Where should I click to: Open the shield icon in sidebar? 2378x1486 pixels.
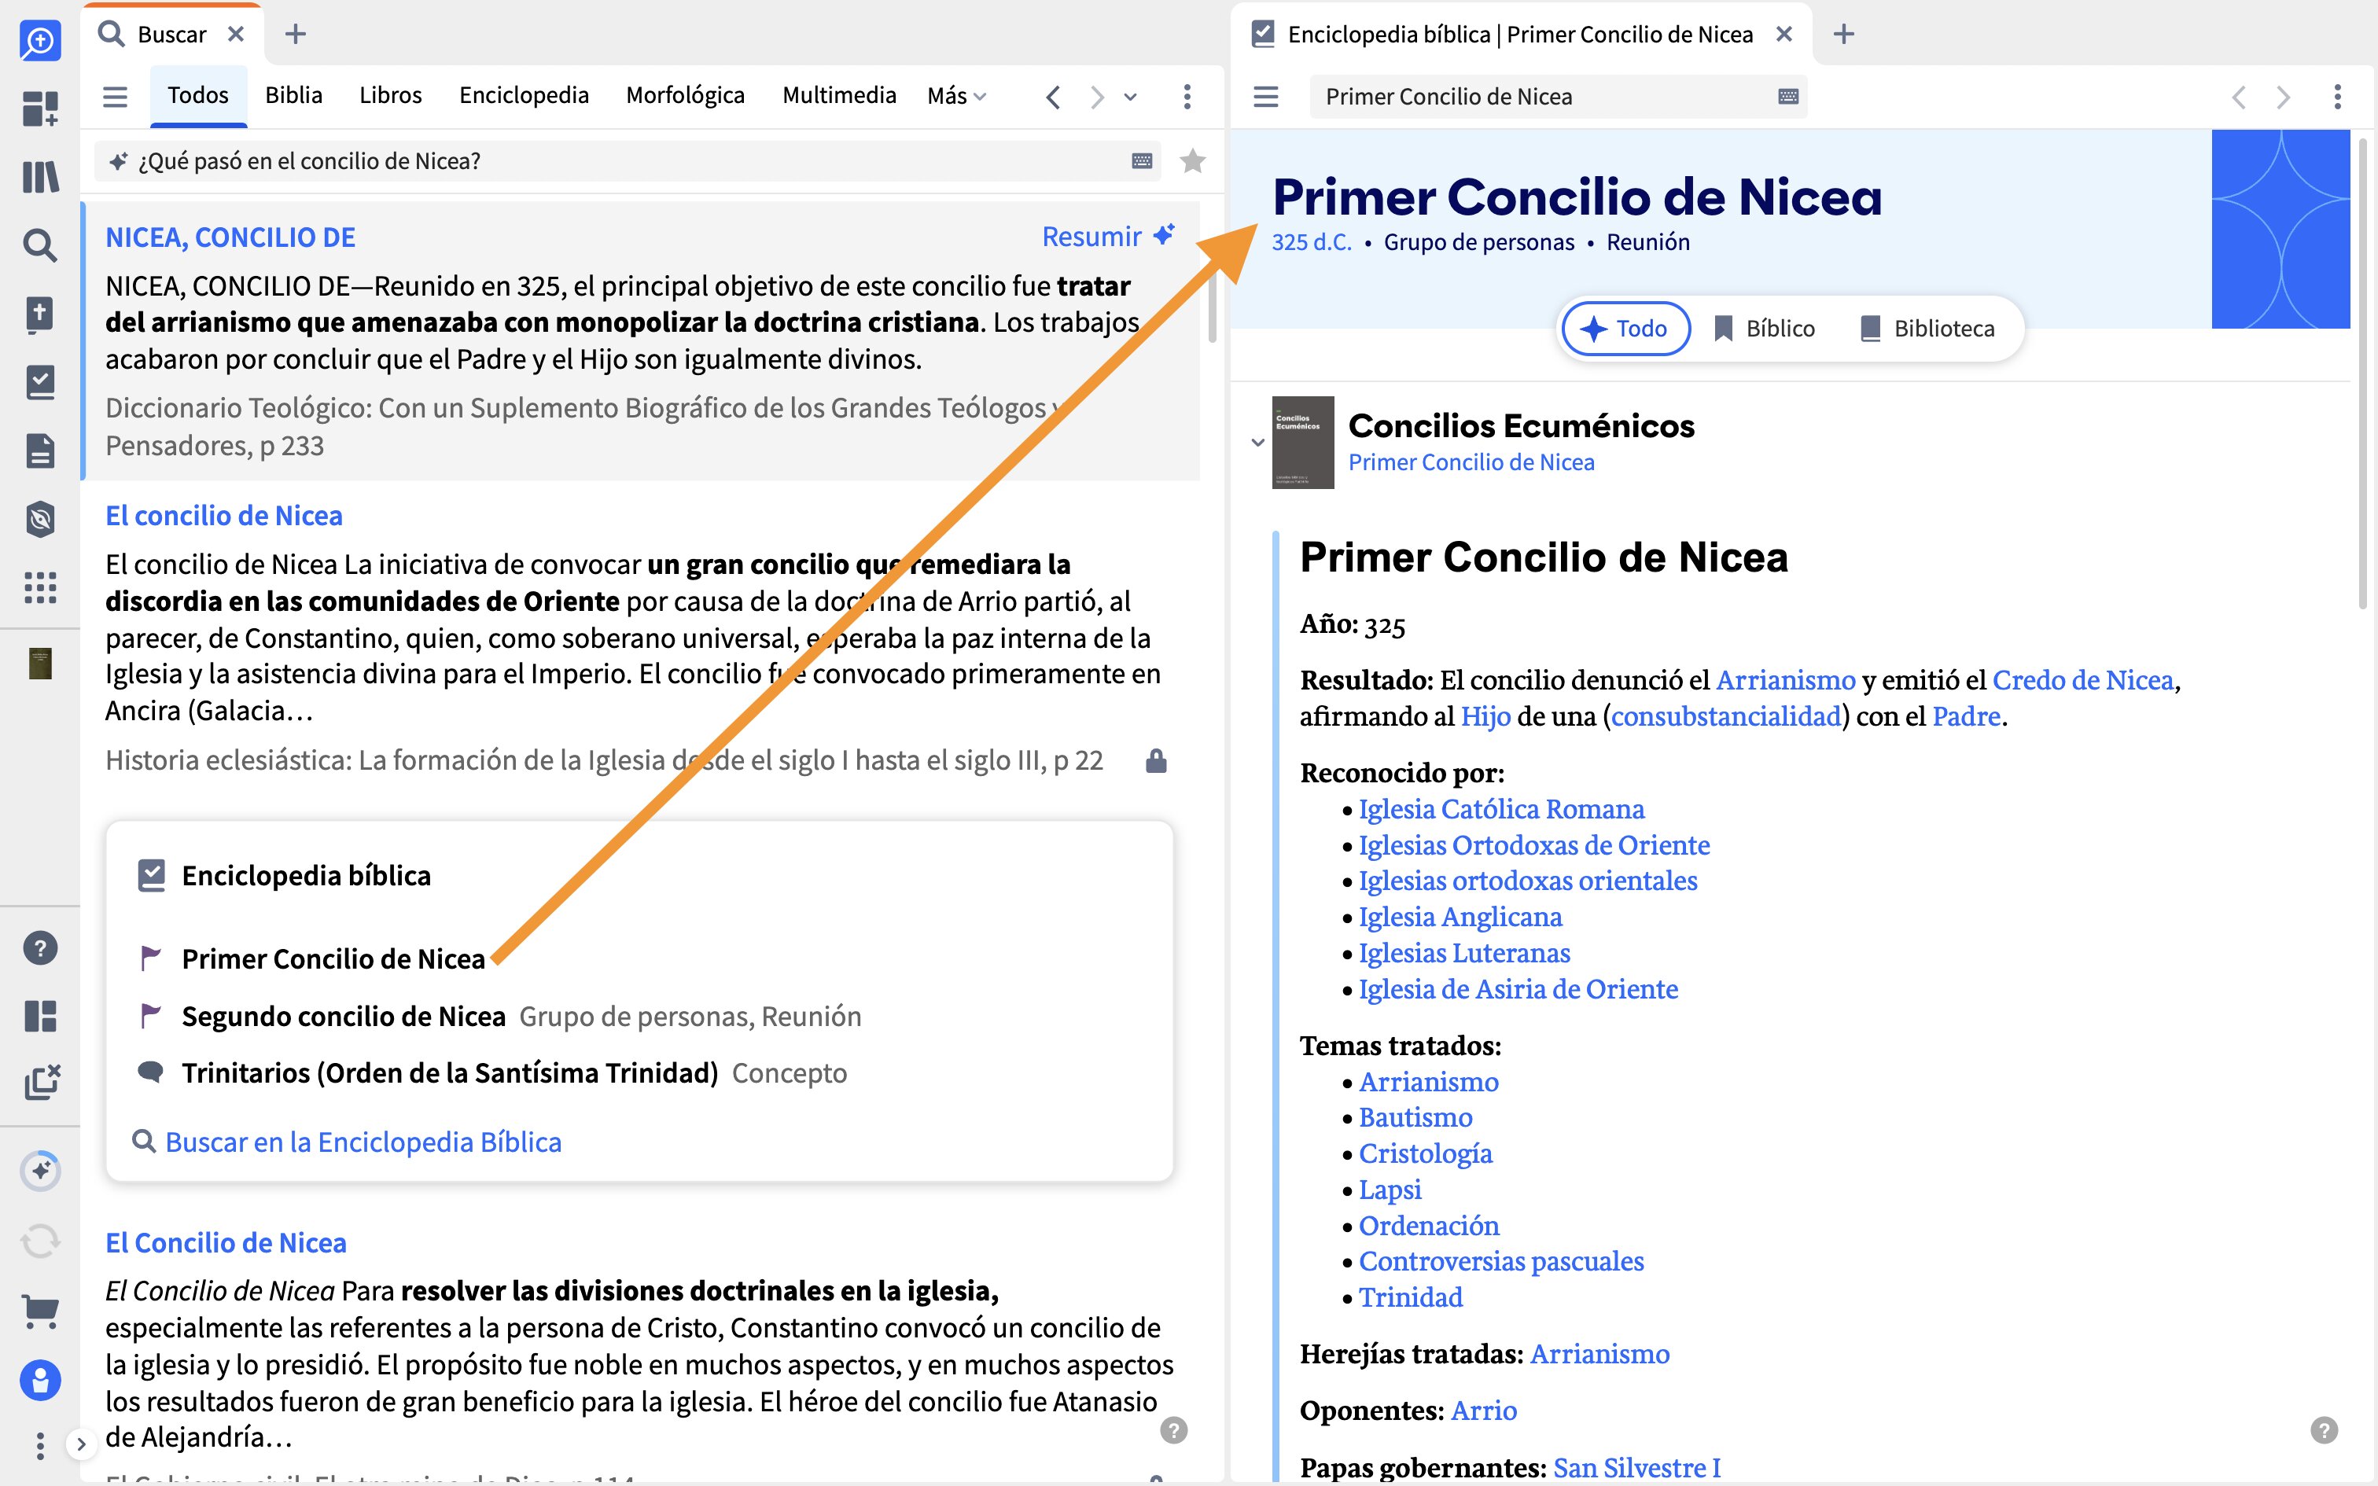[40, 519]
